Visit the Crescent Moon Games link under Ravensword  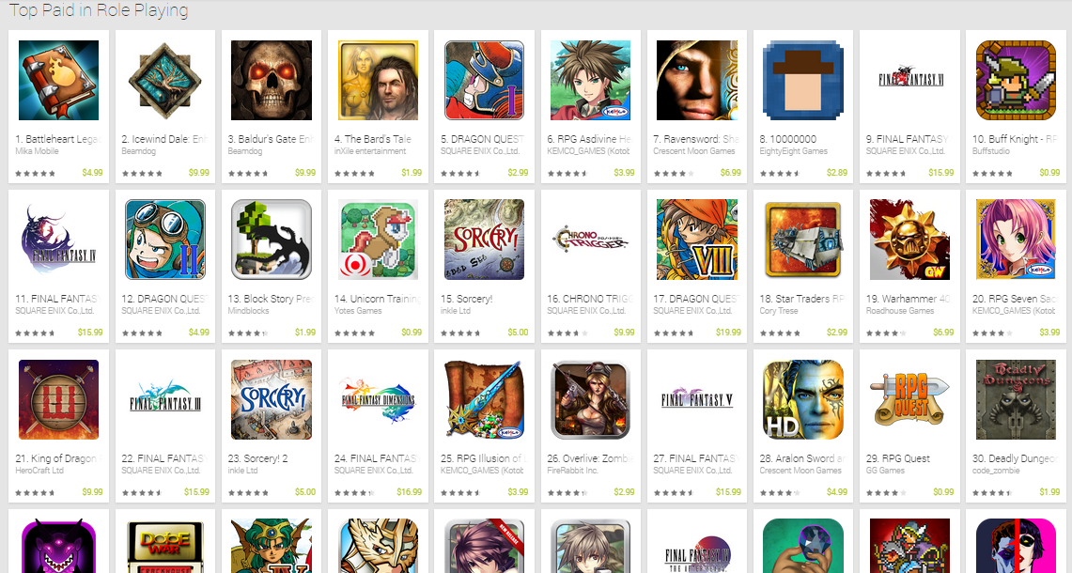[694, 151]
